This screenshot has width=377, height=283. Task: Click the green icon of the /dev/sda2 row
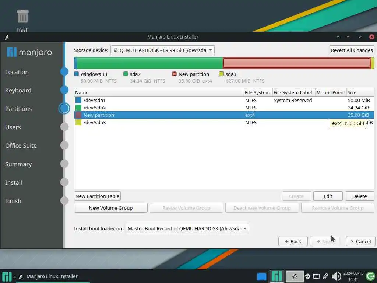point(78,108)
